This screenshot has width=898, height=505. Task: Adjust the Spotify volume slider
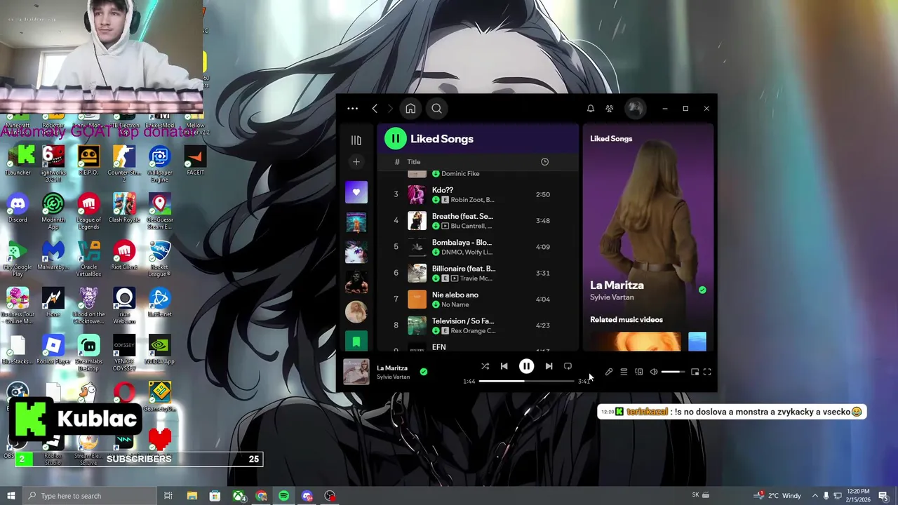[673, 372]
